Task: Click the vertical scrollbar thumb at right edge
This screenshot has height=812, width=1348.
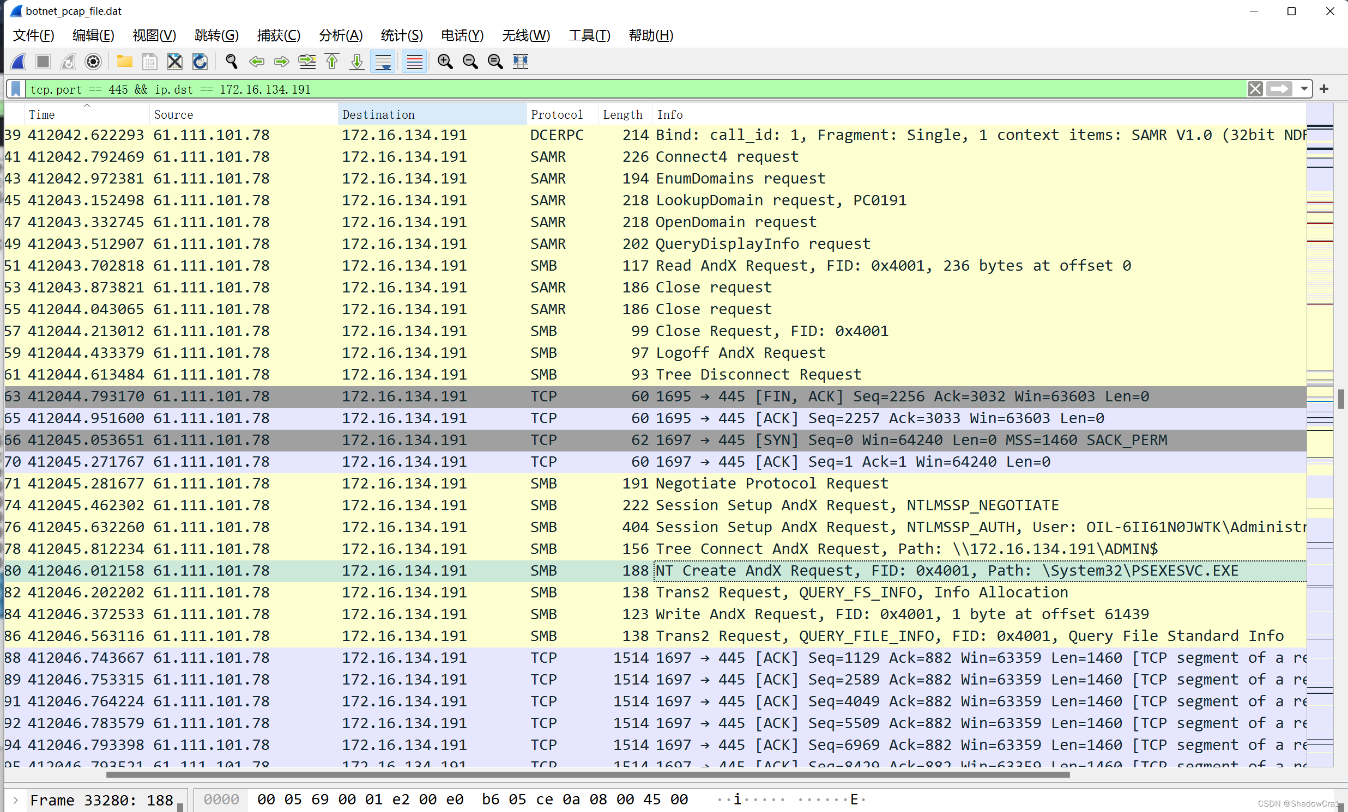Action: click(x=1341, y=399)
